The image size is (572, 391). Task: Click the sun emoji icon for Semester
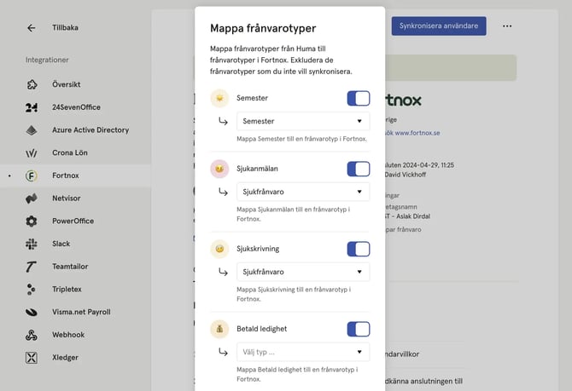219,98
